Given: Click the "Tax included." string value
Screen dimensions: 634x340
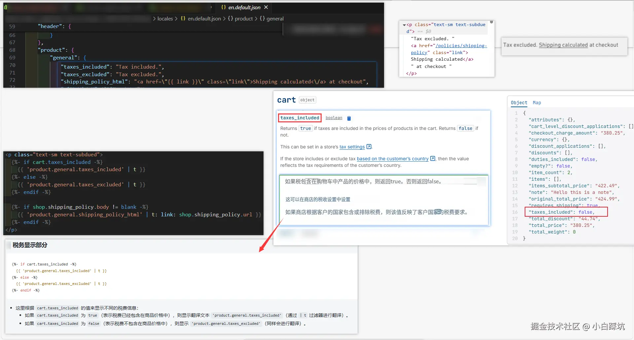Looking at the screenshot, I should [139, 67].
